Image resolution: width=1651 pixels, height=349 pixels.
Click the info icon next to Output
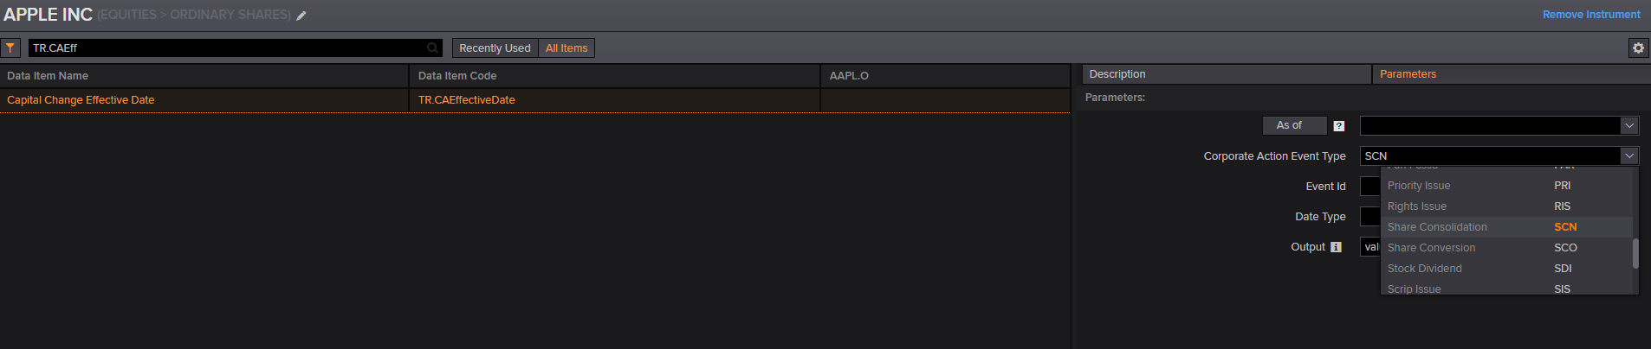1336,247
